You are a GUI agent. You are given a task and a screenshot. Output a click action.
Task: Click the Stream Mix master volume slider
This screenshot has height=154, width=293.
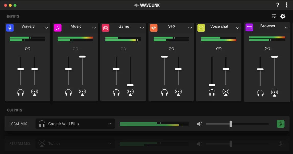237,144
